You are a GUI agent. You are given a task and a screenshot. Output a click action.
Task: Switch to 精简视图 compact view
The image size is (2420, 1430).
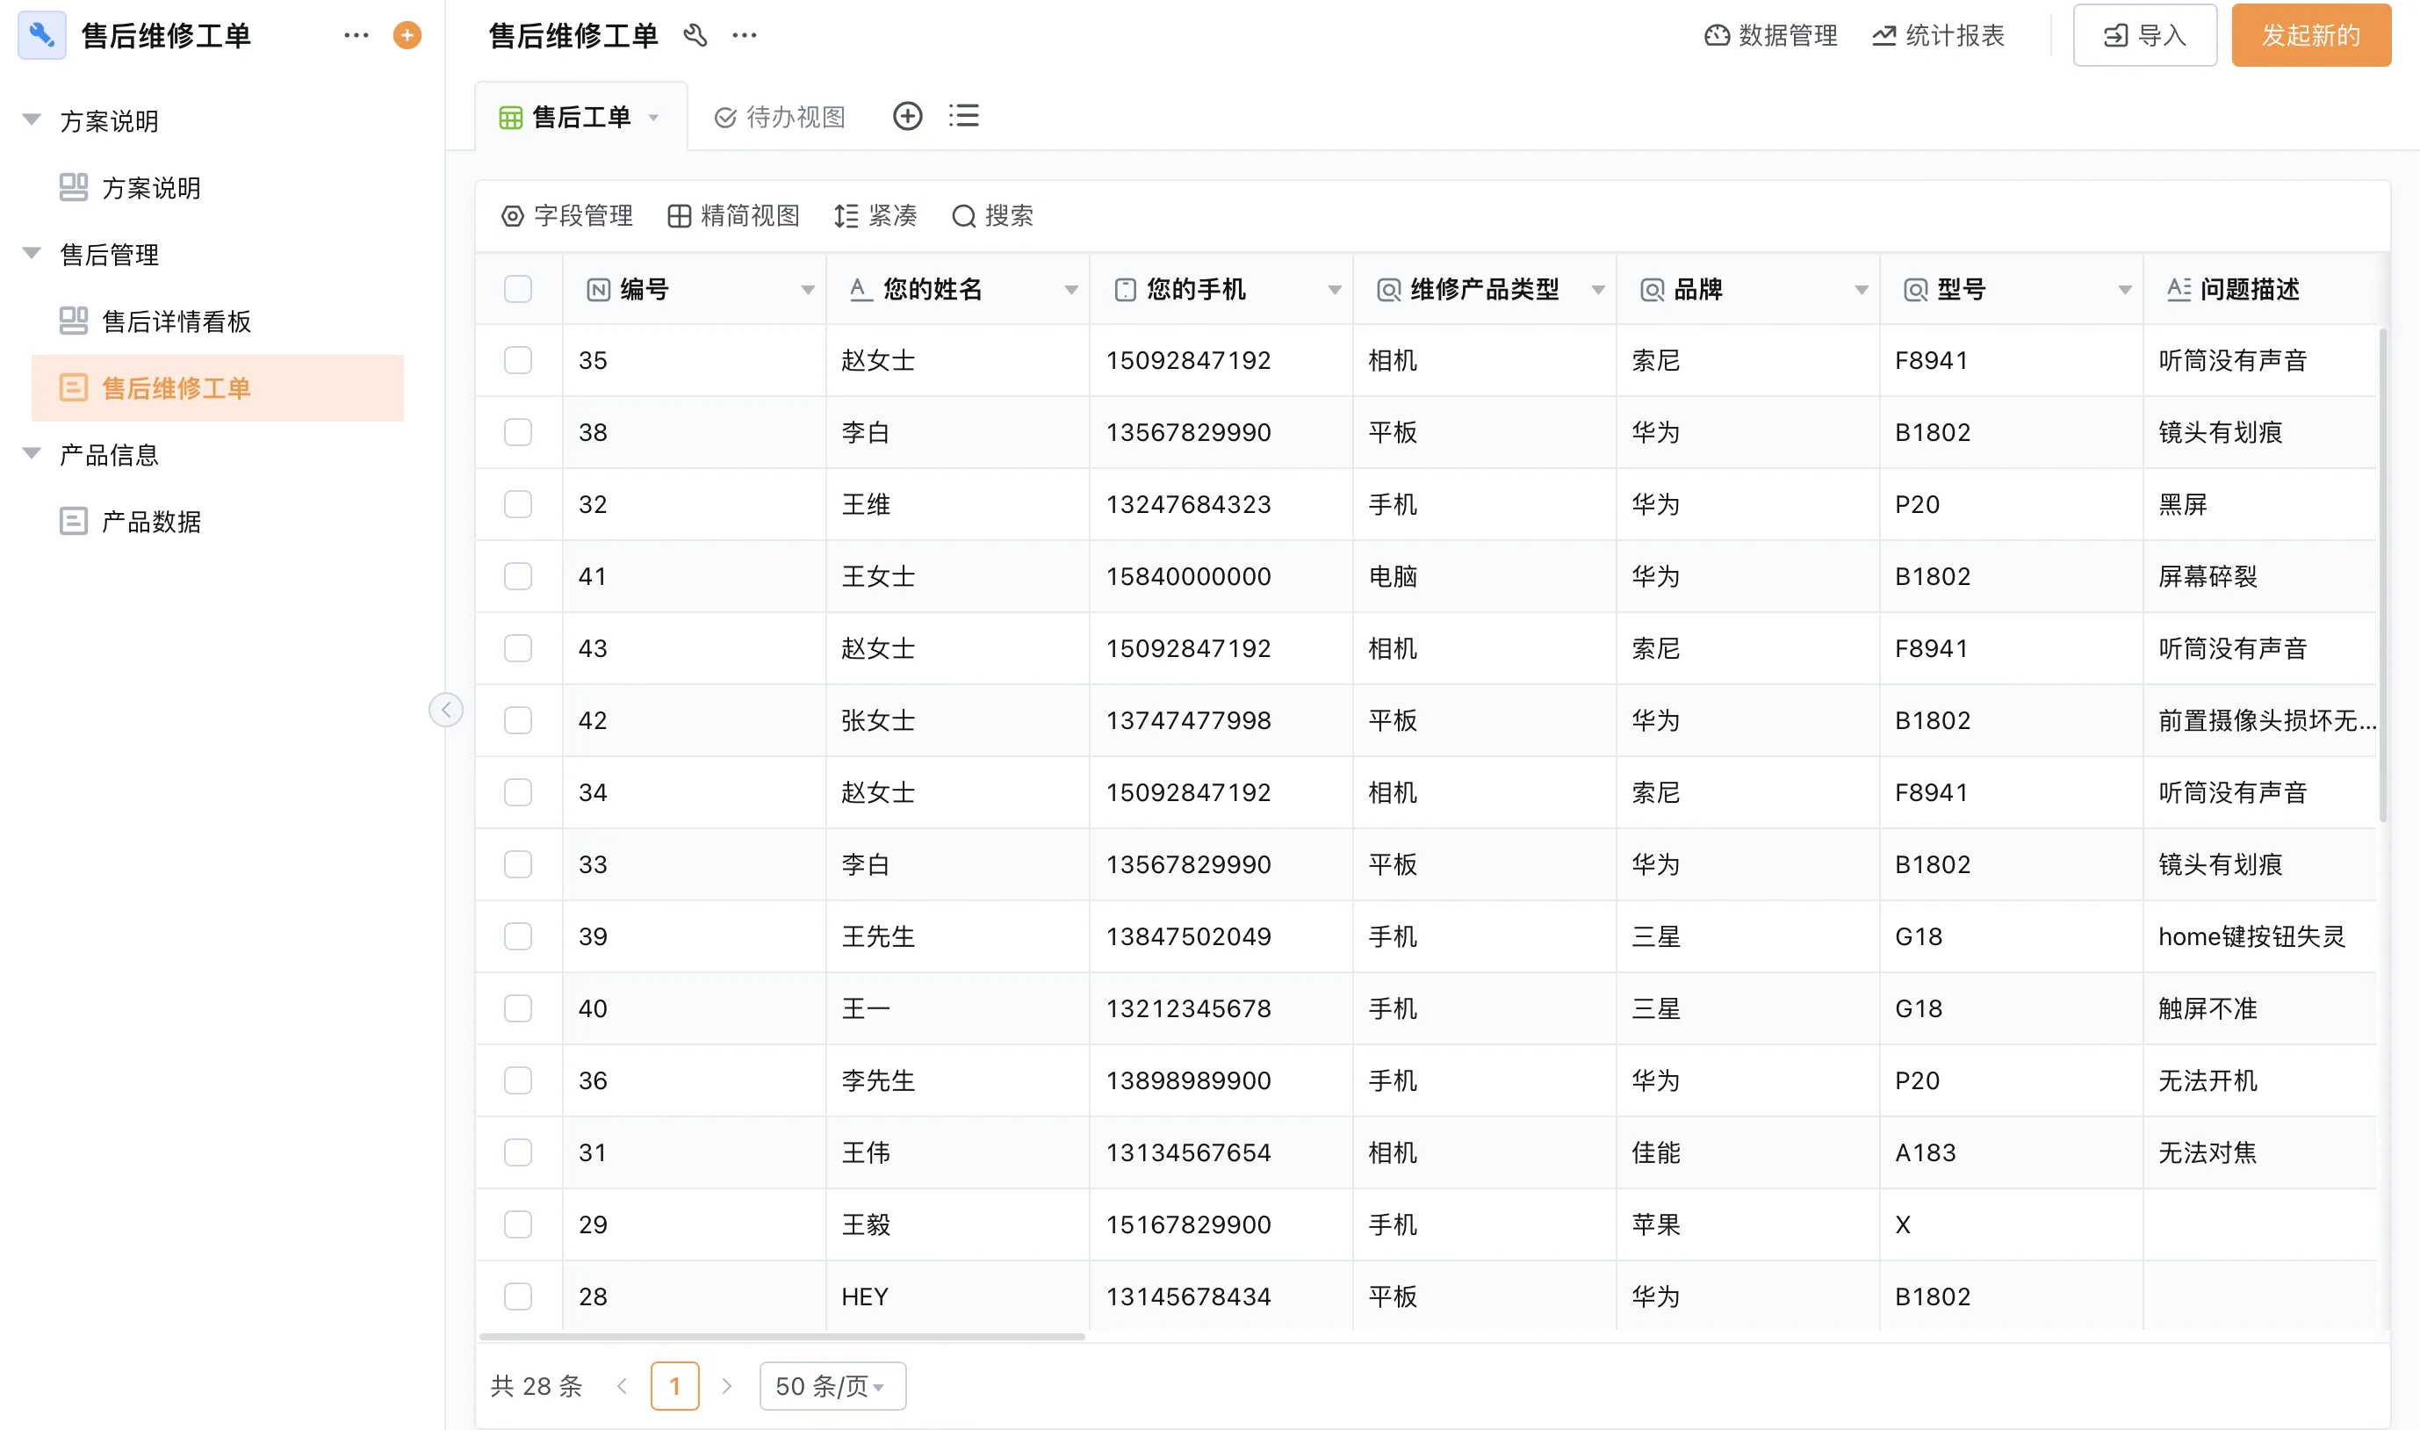pyautogui.click(x=734, y=216)
